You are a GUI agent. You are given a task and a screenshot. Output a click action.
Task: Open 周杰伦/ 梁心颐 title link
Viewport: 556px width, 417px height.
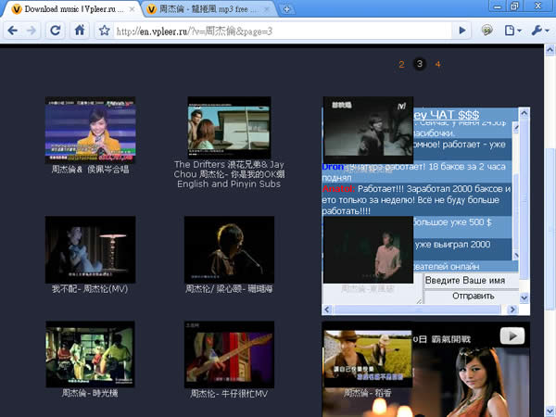pyautogui.click(x=229, y=289)
